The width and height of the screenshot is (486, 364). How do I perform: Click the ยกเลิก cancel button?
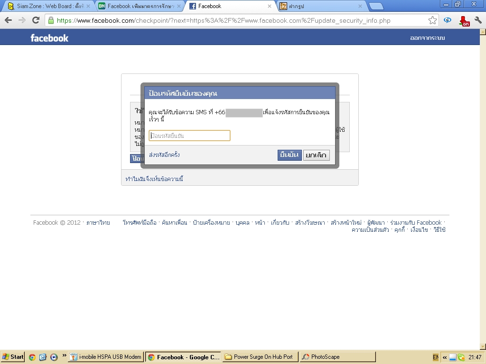coord(317,155)
